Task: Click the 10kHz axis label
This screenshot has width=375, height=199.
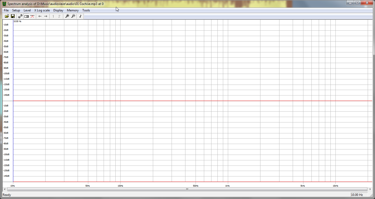Action: tap(335, 186)
